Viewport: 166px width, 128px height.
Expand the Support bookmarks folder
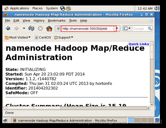(x=64, y=37)
